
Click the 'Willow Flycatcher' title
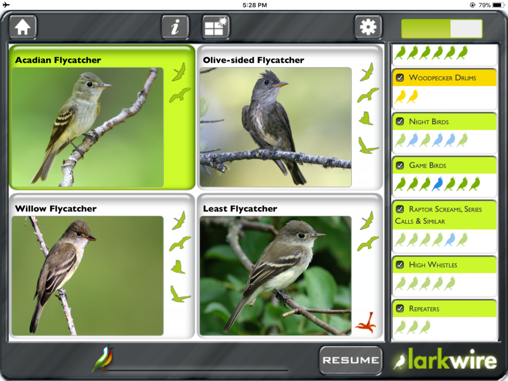[x=56, y=209]
